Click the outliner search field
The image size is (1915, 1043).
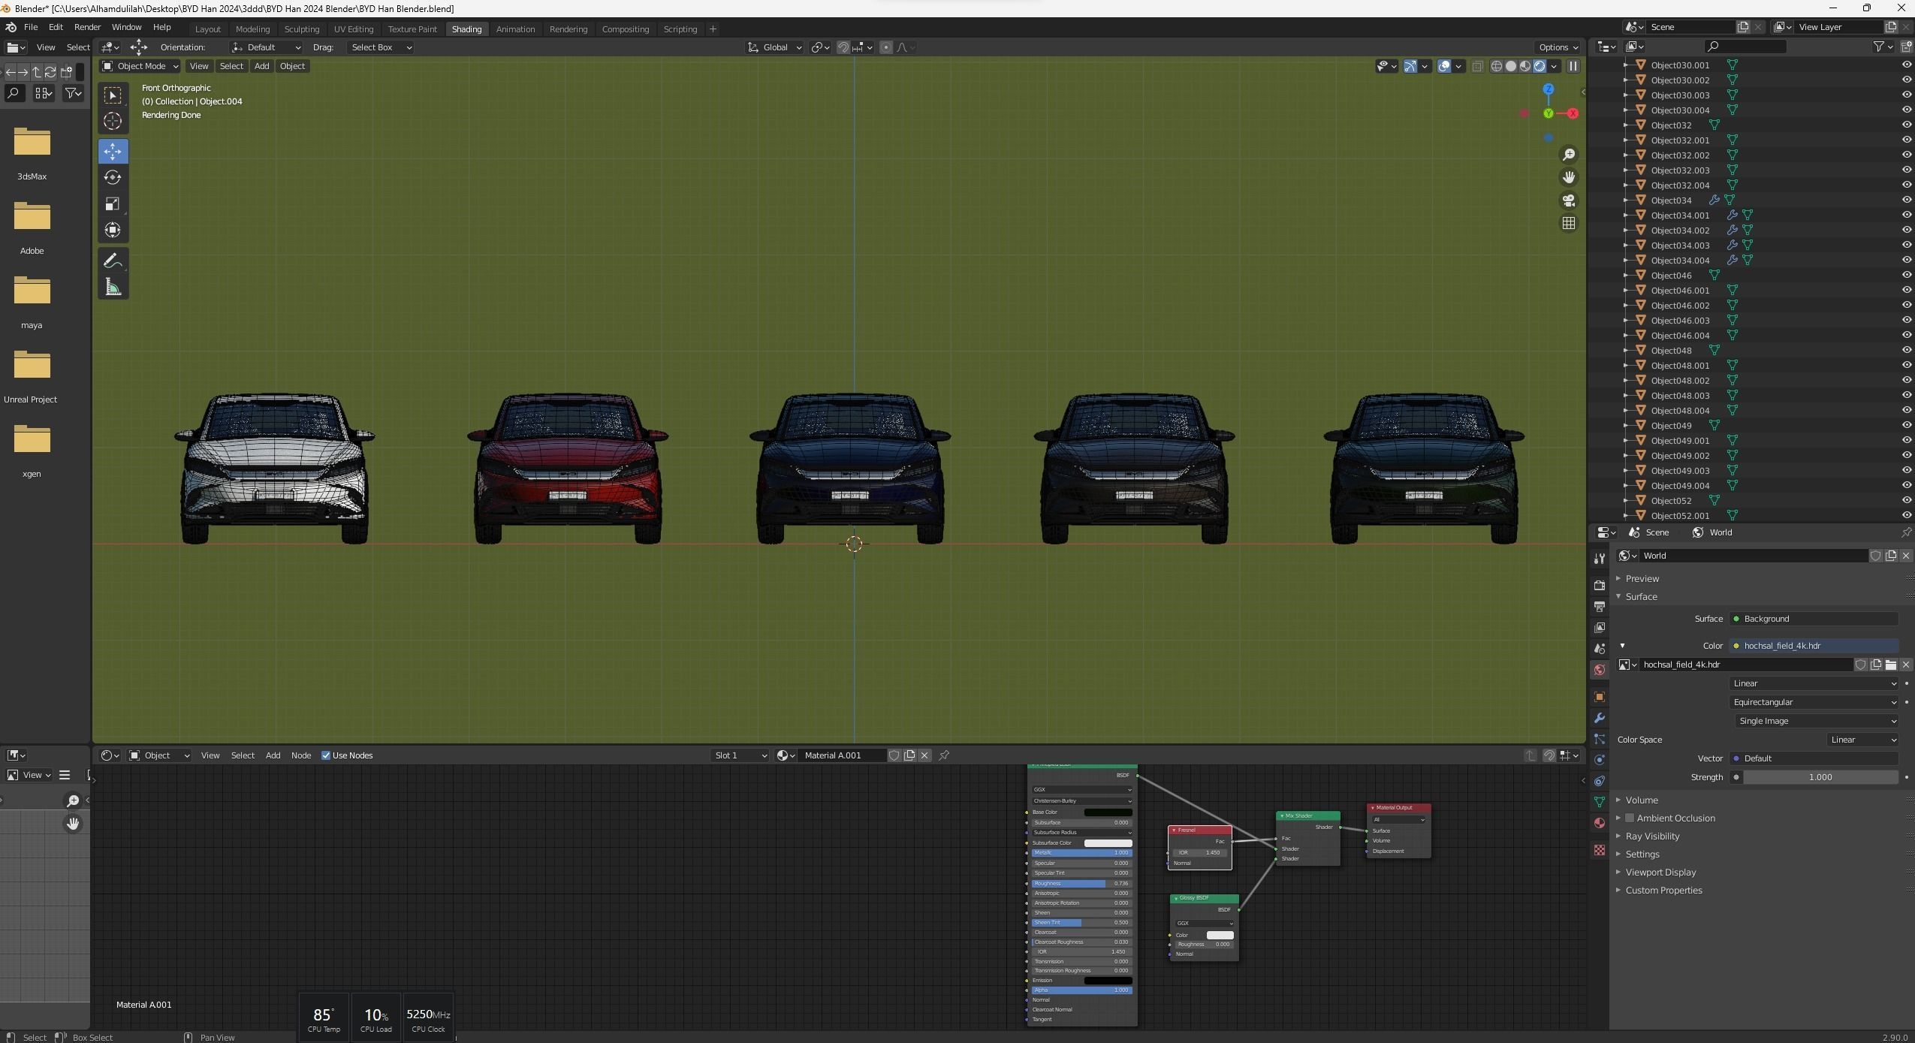coord(1745,47)
